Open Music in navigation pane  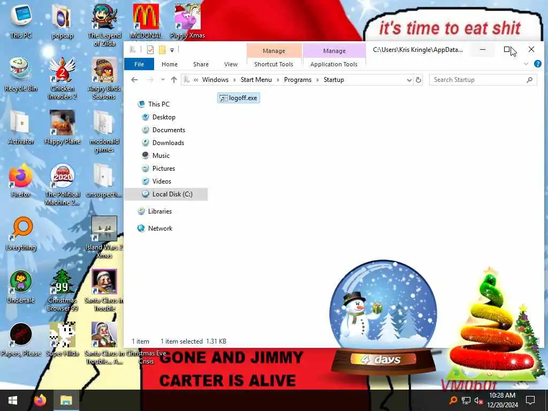click(161, 156)
